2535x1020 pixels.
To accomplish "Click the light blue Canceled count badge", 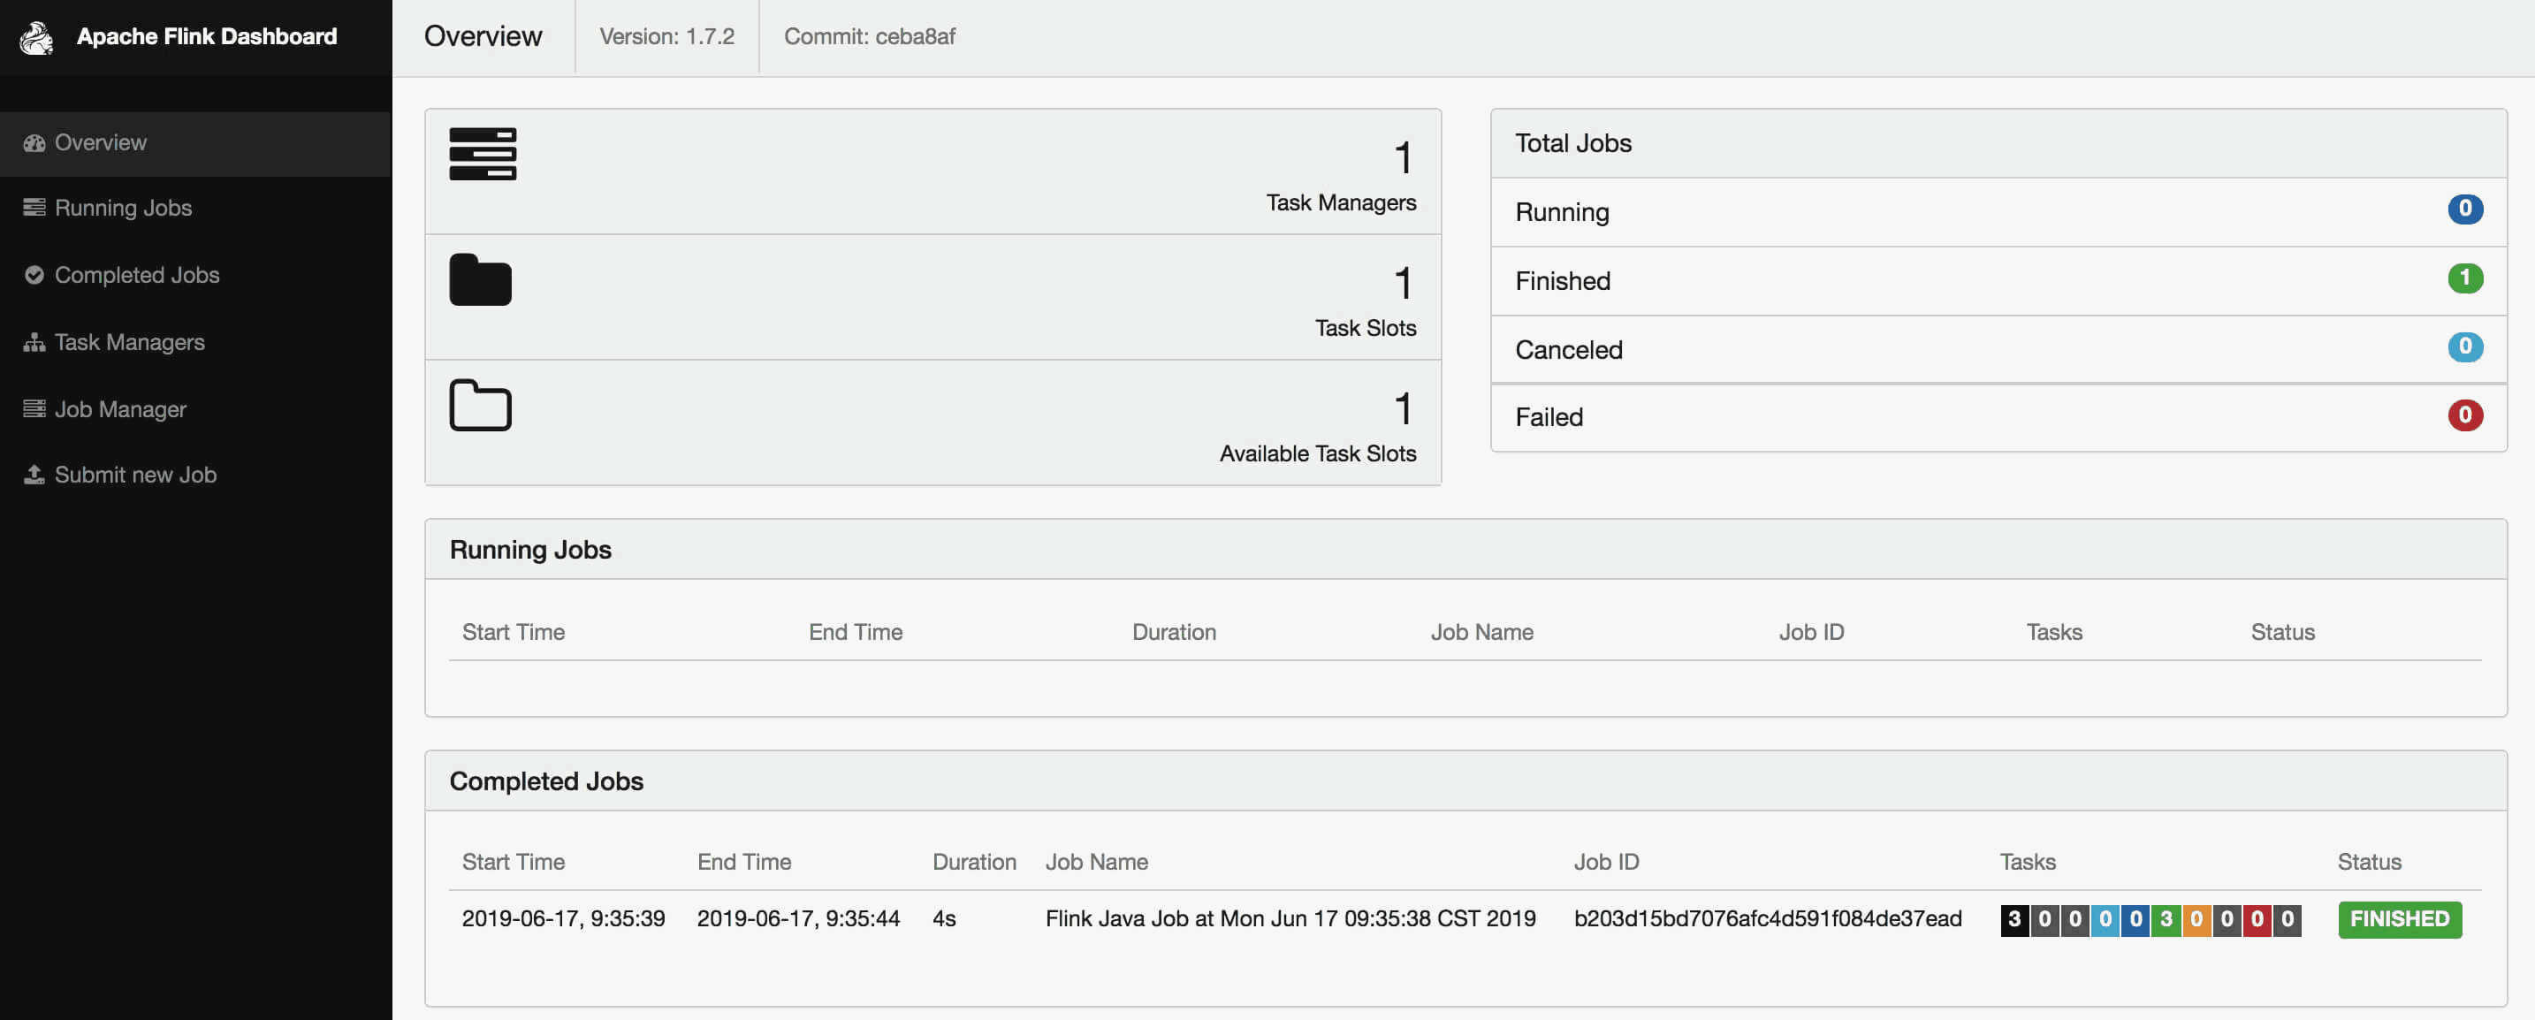I will click(2464, 346).
